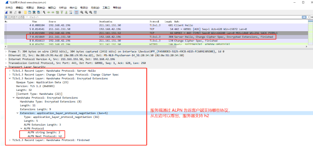Image resolution: width=313 pixels, height=146 pixels.
Task: Go to a specified packet number
Action: point(57,12)
